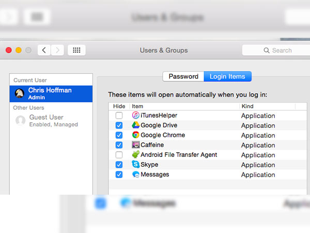The image size is (310, 233).
Task: Sort by the Kind column header
Action: pyautogui.click(x=268, y=106)
